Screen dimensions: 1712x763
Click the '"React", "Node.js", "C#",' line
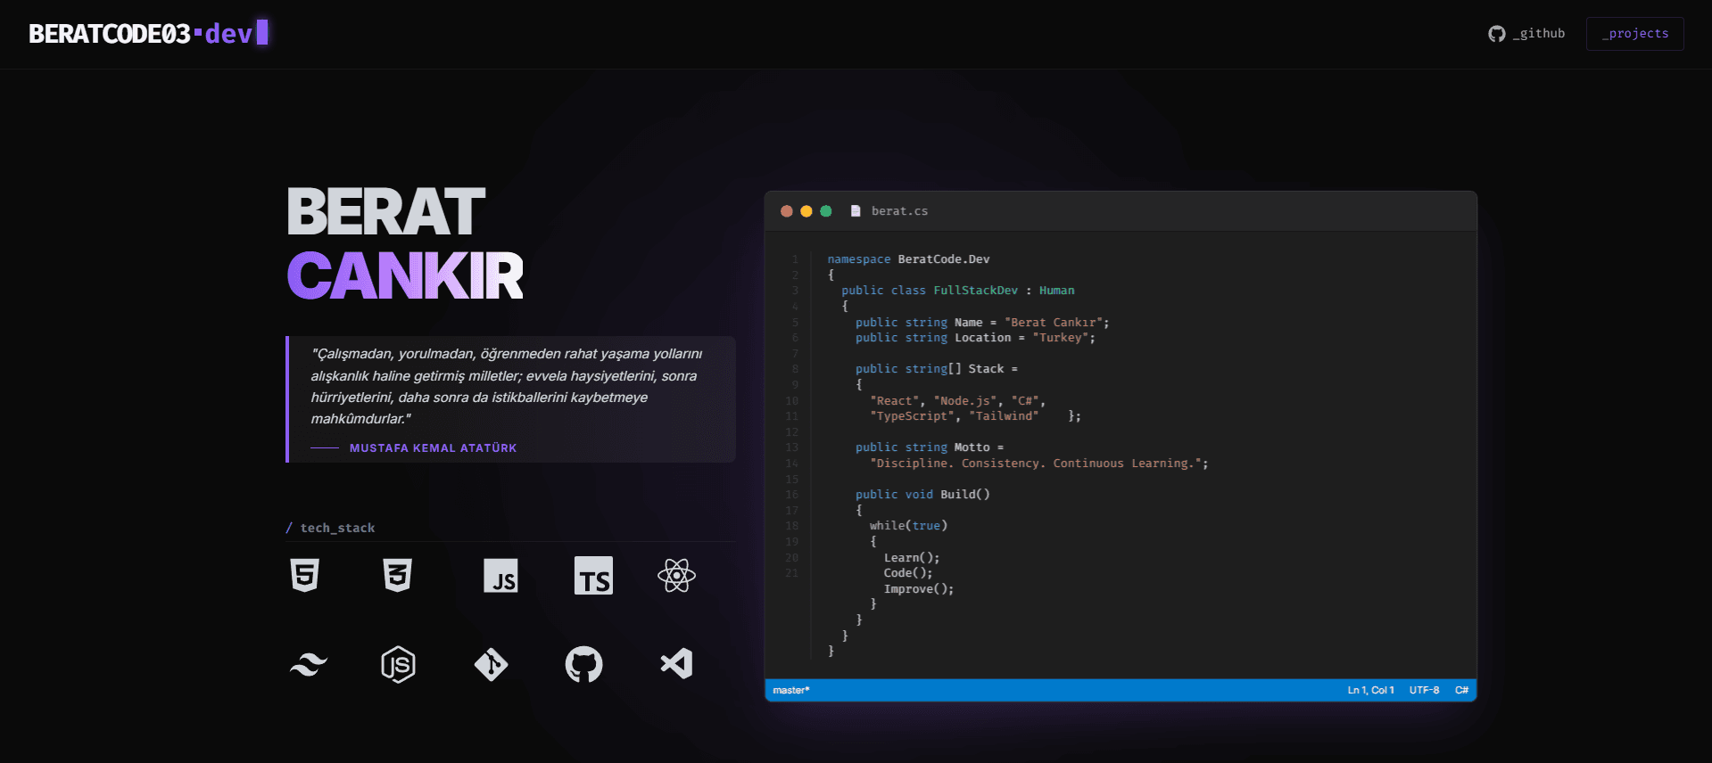[x=957, y=401]
